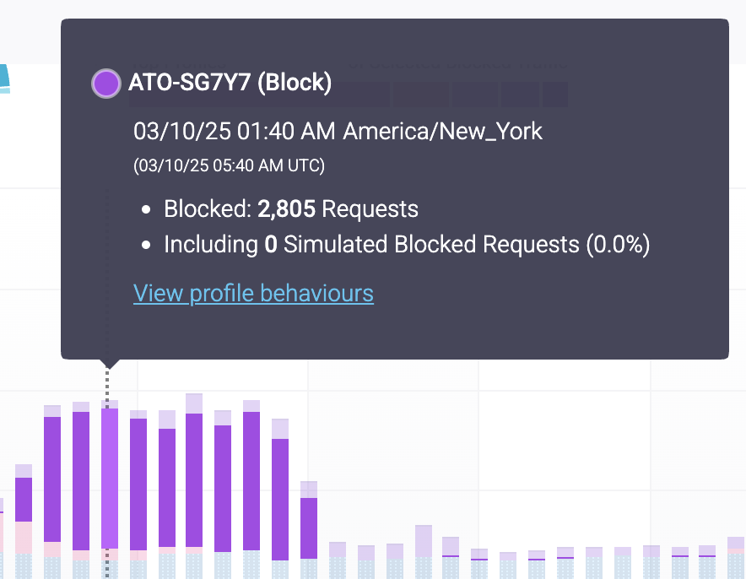
Task: Click the purple bar immediately left of highlighted bar
Action: point(81,479)
